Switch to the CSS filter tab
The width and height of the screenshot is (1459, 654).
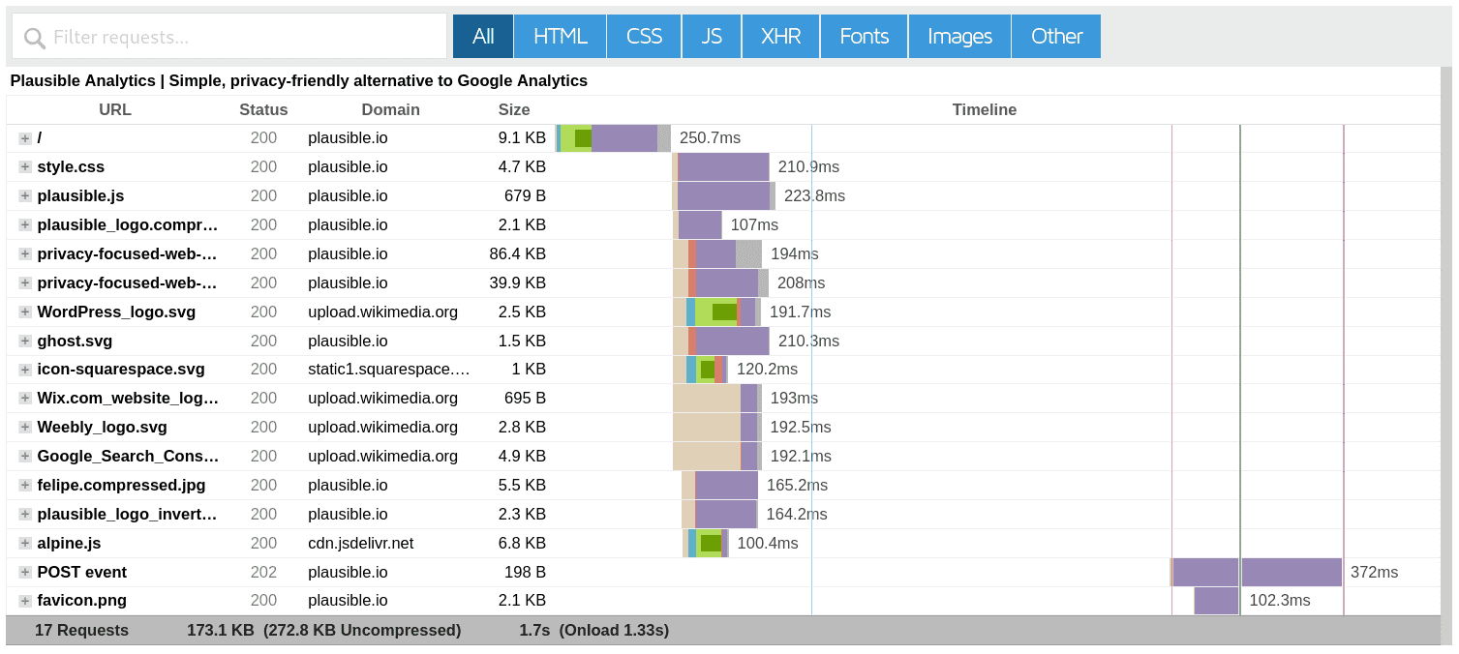click(643, 35)
